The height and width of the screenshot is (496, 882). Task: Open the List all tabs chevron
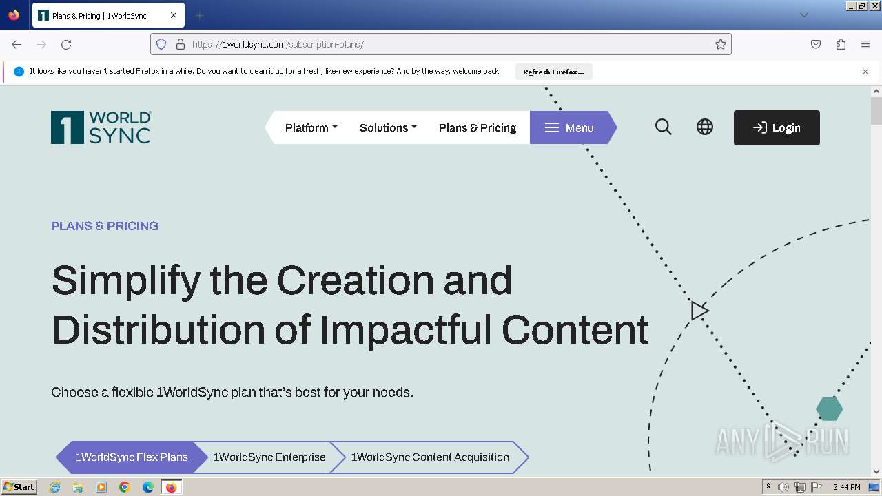coord(803,15)
